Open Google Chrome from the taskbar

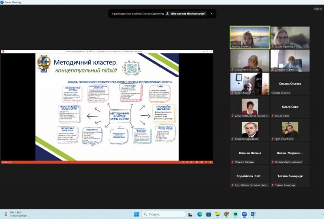coord(226,214)
